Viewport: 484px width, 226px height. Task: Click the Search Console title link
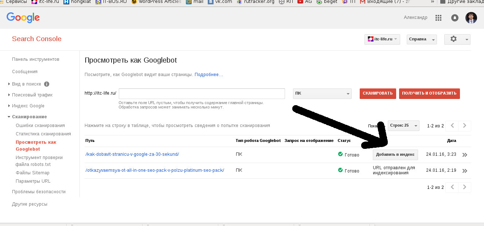pos(37,39)
